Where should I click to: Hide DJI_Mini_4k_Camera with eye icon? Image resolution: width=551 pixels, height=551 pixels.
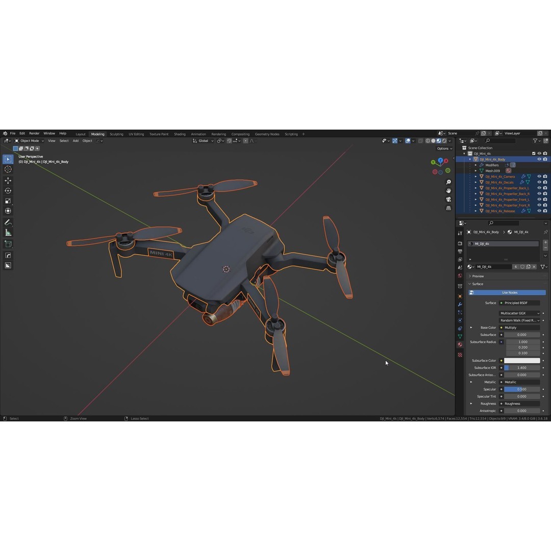point(539,177)
